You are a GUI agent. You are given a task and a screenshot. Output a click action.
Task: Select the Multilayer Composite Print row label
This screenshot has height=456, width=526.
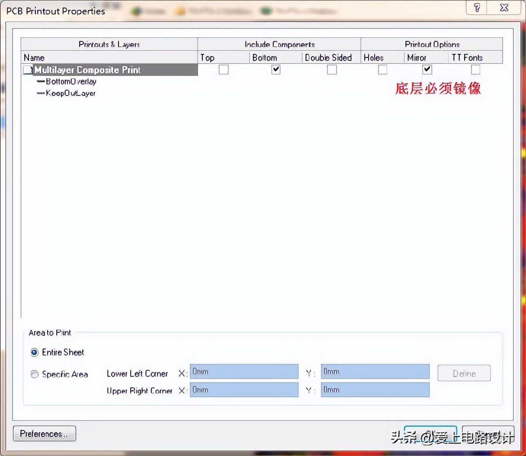87,70
